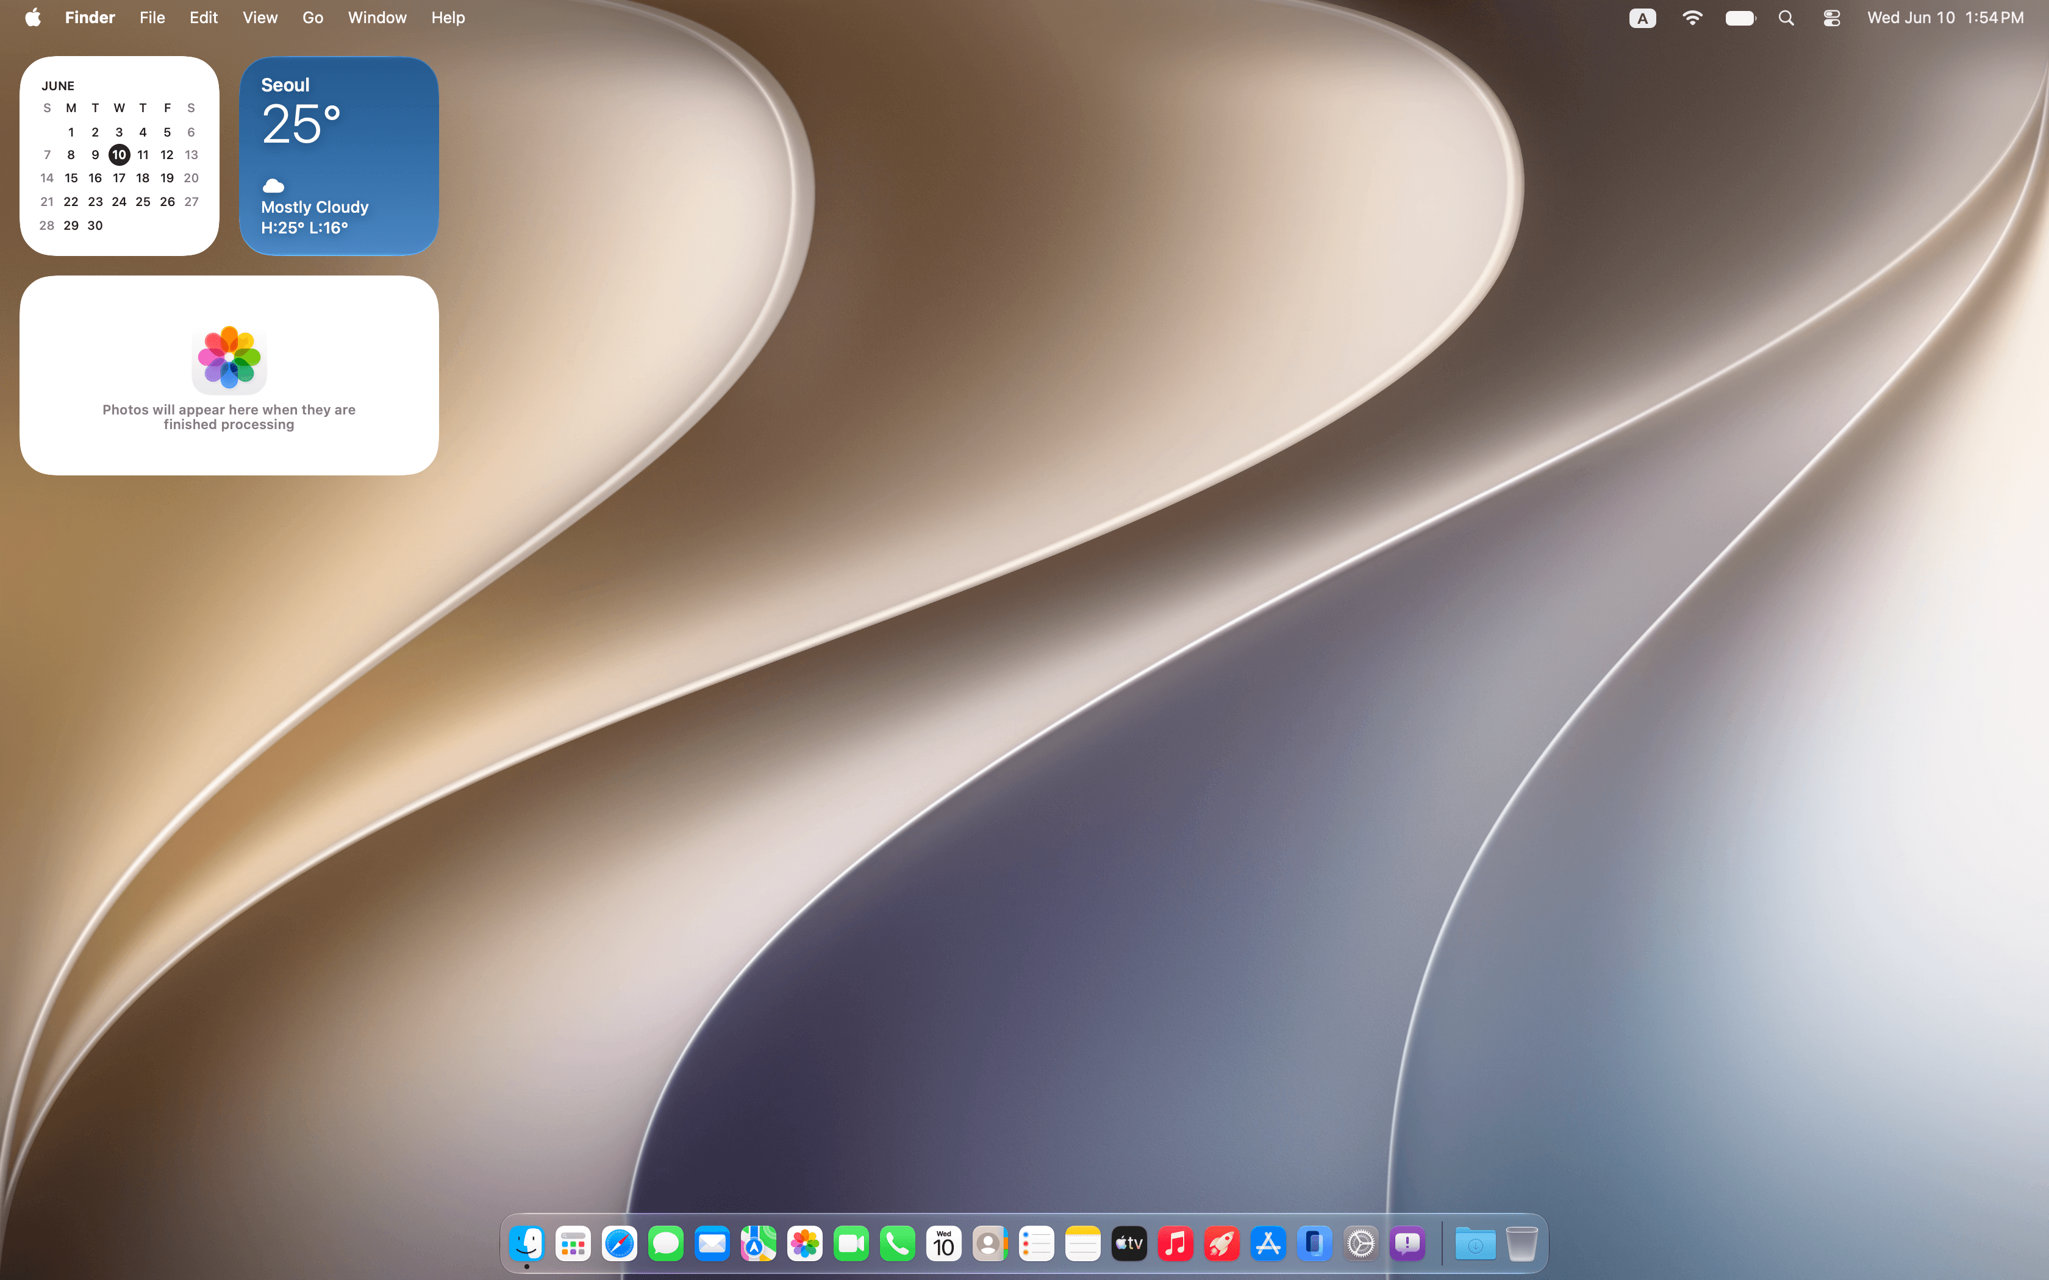2049x1280 pixels.
Task: Open Seoul weather widget
Action: [338, 156]
